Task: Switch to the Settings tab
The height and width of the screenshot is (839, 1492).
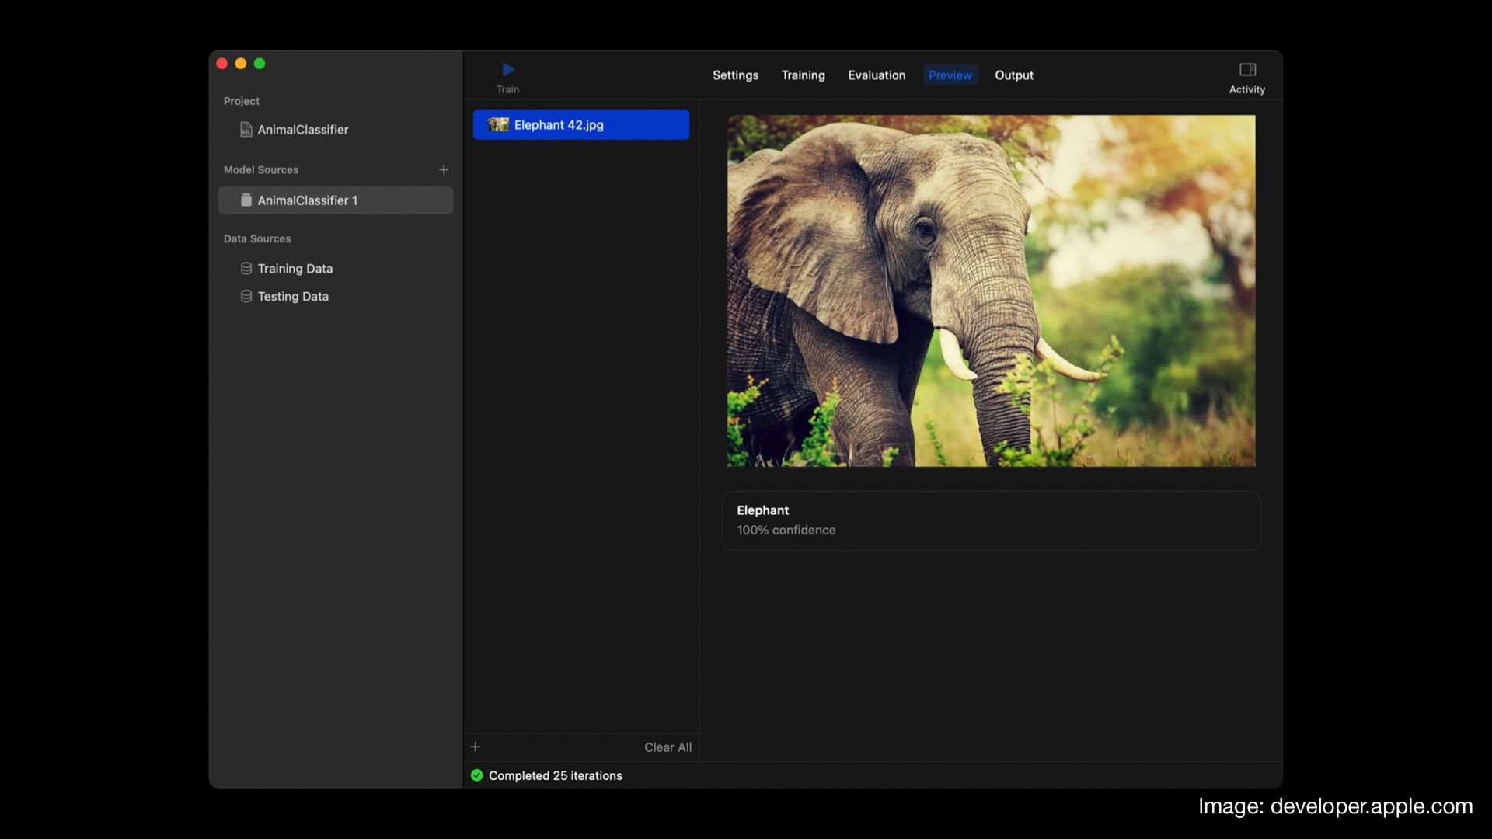Action: coord(735,75)
